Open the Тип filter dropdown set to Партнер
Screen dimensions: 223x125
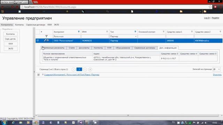pyautogui.click(x=136, y=36)
